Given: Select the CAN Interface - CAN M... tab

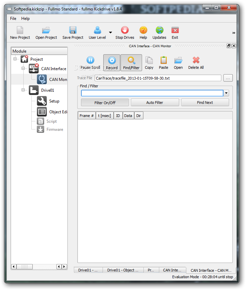Looking at the screenshot, I should pos(211,270).
